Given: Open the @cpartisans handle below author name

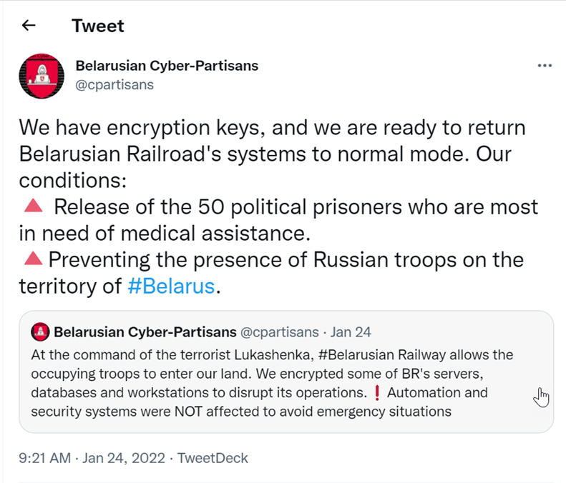Looking at the screenshot, I should [114, 85].
